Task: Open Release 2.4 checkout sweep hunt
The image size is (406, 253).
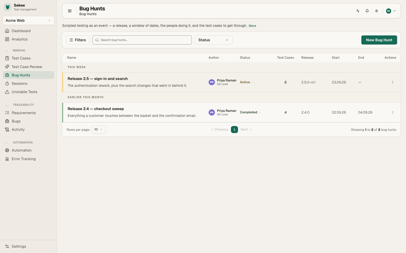Action: coord(96,109)
